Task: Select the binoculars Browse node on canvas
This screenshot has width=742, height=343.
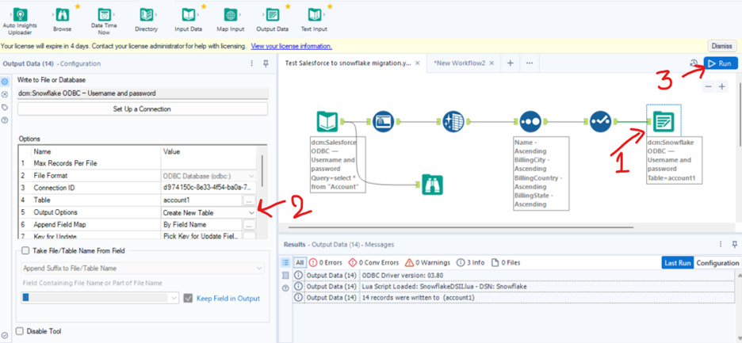Action: pyautogui.click(x=431, y=185)
